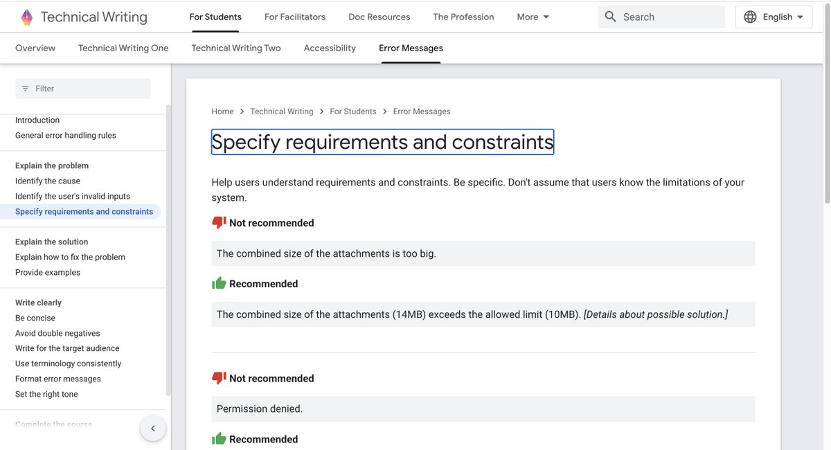Click 'The combined size of the attachments is too big.'
The image size is (831, 450).
click(x=326, y=254)
